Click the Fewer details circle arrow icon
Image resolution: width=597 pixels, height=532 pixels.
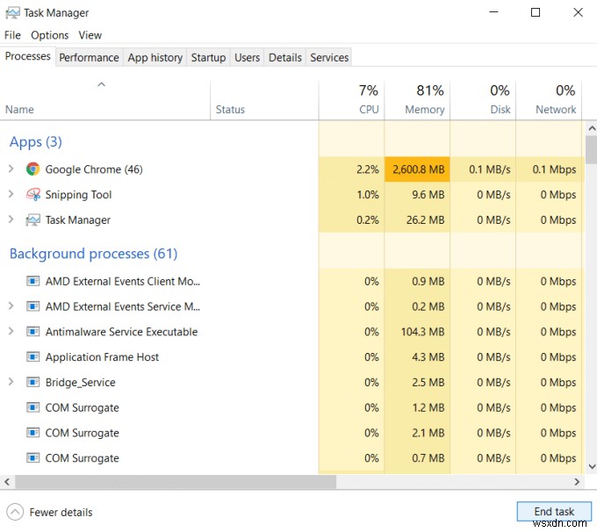pos(15,512)
